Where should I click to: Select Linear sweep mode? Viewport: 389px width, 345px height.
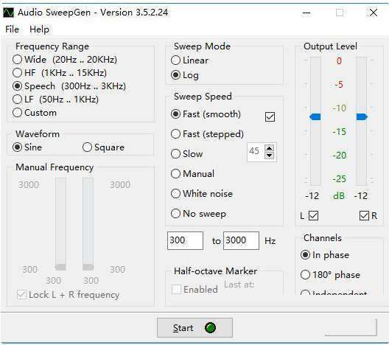189,60
